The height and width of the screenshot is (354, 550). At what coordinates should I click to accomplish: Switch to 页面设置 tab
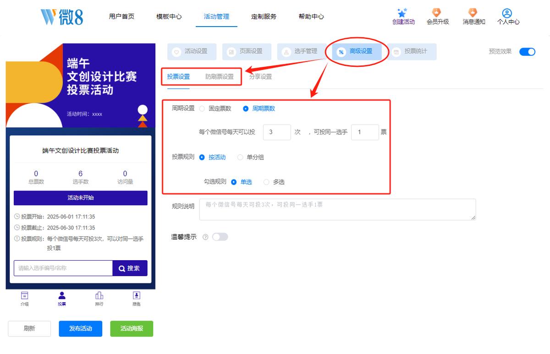click(x=247, y=52)
